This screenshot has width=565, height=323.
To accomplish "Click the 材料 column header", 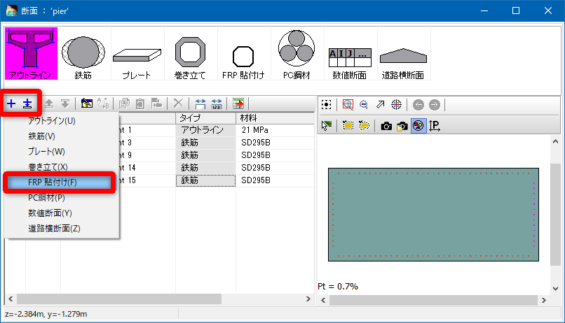I will (275, 118).
